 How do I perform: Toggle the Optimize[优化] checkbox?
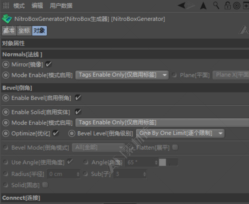[x=56, y=133]
